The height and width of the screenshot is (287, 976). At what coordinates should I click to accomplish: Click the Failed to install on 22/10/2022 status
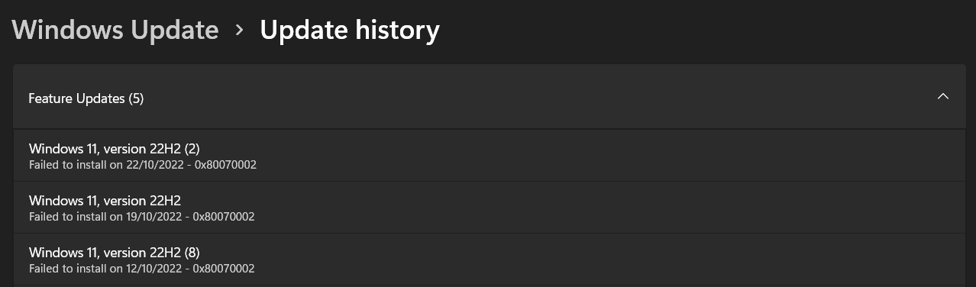[x=105, y=165]
